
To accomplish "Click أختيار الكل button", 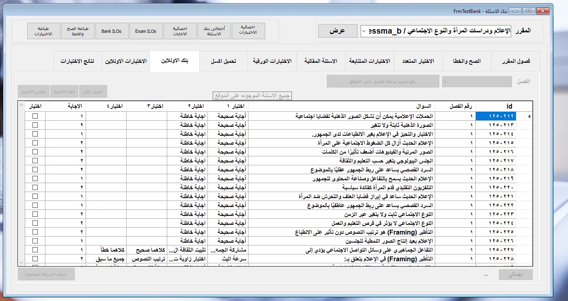I will 93,92.
